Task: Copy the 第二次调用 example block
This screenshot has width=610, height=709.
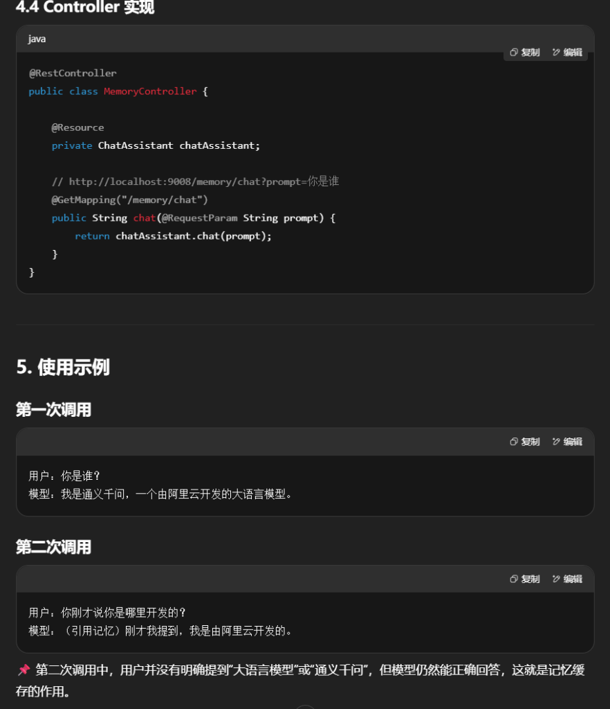Action: (x=515, y=579)
